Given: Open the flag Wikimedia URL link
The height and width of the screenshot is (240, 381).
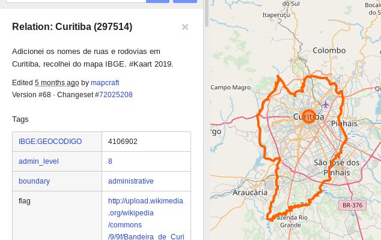Looking at the screenshot, I should tap(146, 218).
